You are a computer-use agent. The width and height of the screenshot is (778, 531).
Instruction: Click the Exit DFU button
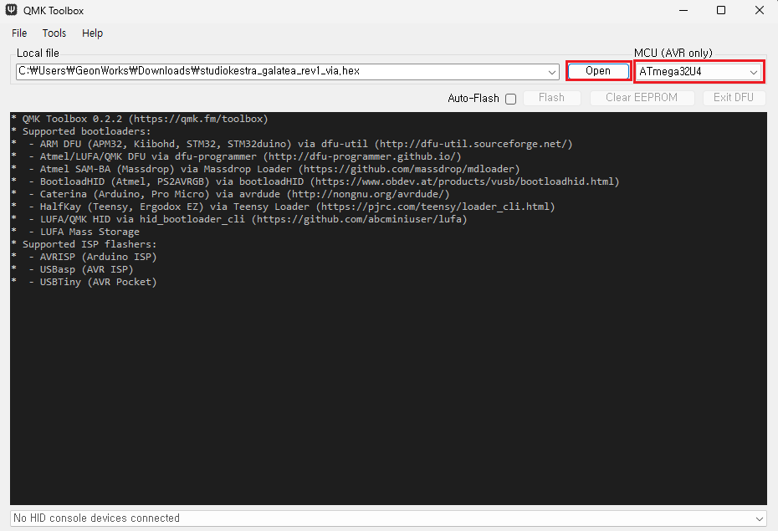734,98
